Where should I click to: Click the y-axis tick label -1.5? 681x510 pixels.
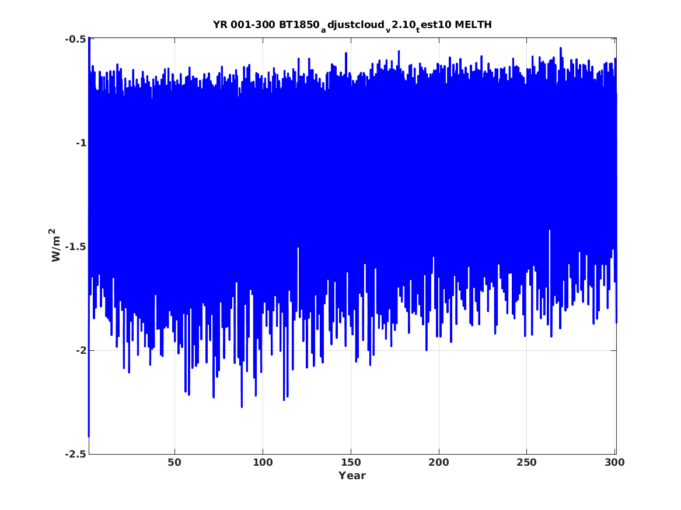pyautogui.click(x=75, y=247)
